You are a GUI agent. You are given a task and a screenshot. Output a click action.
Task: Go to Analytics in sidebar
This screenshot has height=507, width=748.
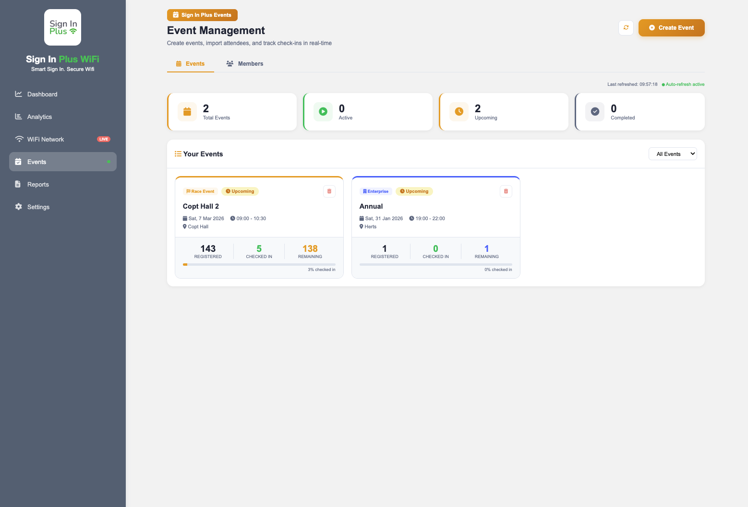39,117
